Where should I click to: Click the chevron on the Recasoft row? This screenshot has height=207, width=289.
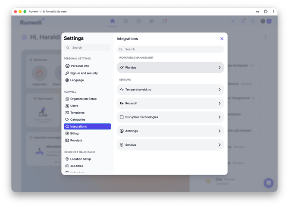[219, 103]
